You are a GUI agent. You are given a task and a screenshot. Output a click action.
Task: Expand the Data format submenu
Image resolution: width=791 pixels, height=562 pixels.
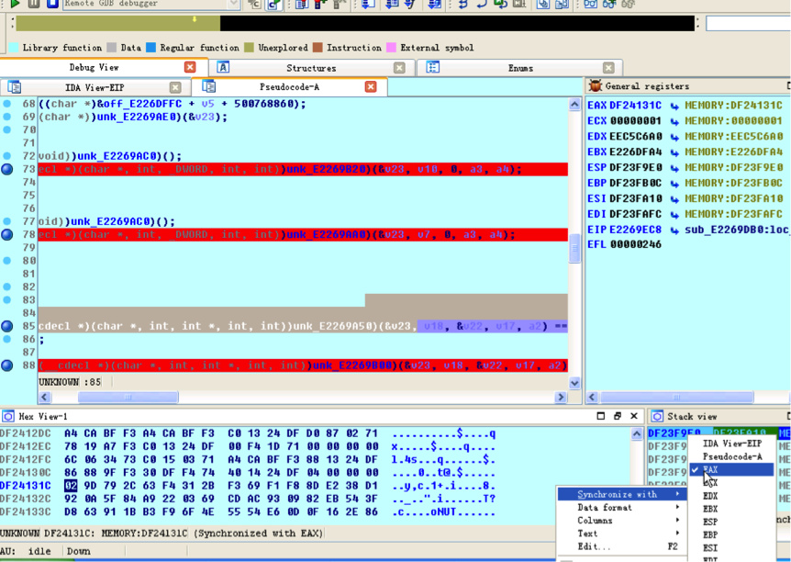619,507
